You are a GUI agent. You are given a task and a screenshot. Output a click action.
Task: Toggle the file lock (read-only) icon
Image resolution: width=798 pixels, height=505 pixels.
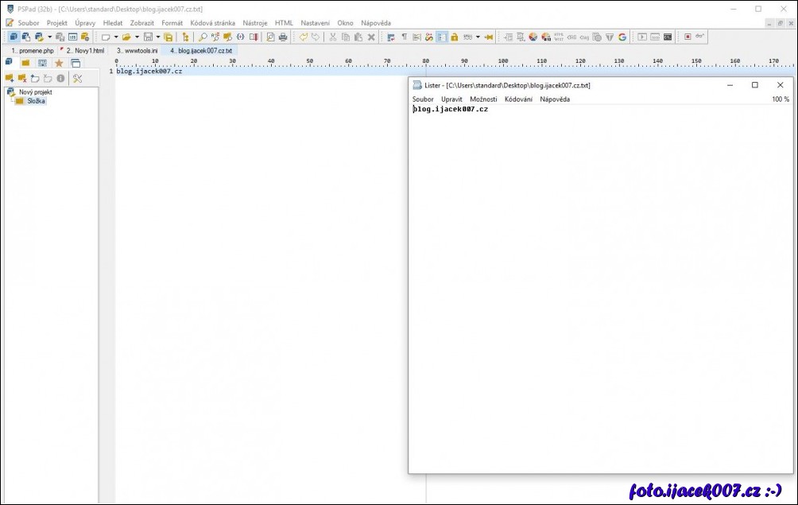coord(454,37)
